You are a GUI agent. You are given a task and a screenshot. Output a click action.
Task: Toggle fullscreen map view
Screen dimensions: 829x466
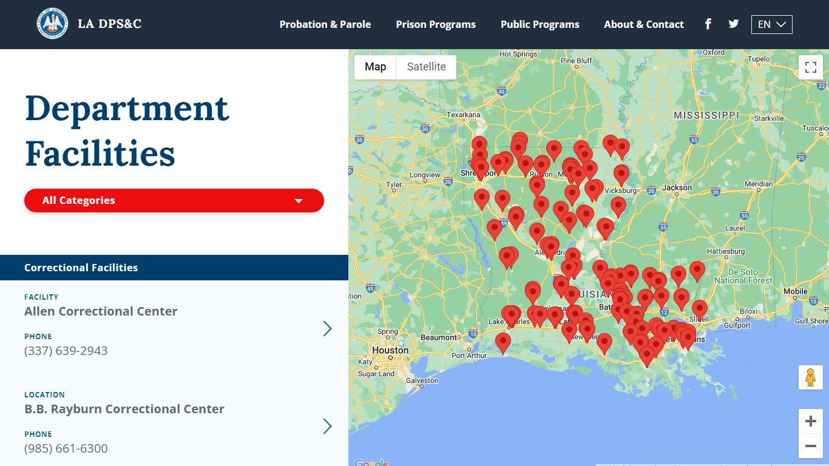click(811, 67)
